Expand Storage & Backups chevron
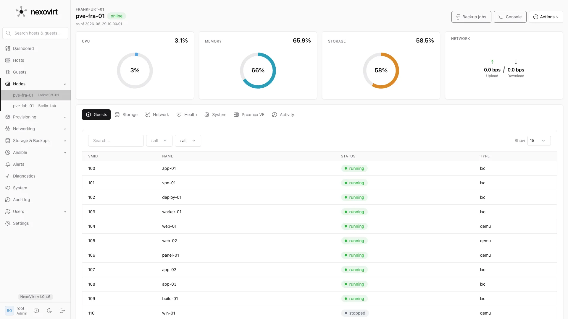The height and width of the screenshot is (319, 568). click(65, 141)
